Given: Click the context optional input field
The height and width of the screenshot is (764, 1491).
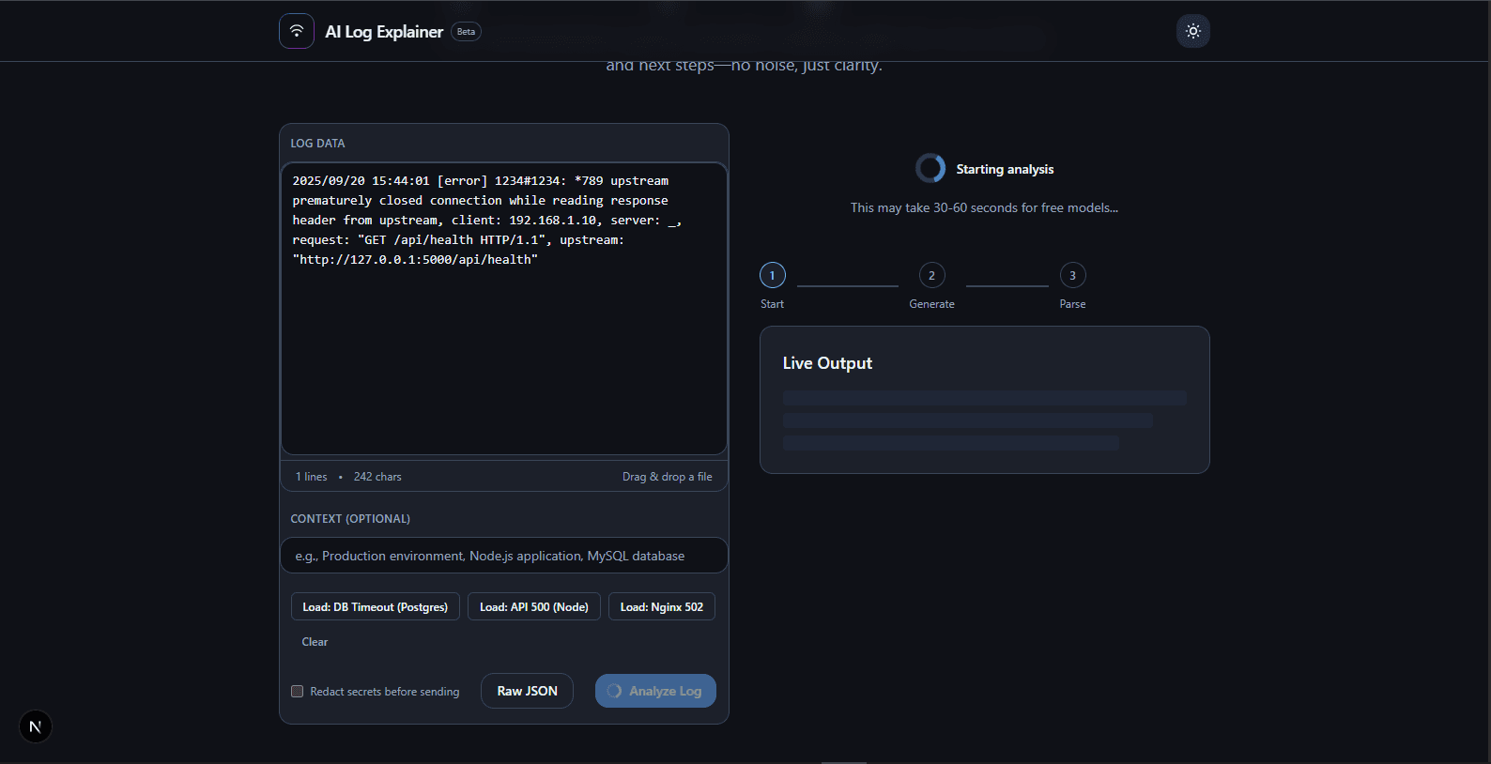Looking at the screenshot, I should [x=504, y=556].
